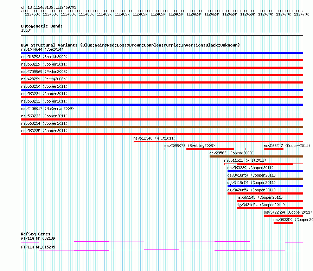Click the red bar of esv2759969

point(162,75)
